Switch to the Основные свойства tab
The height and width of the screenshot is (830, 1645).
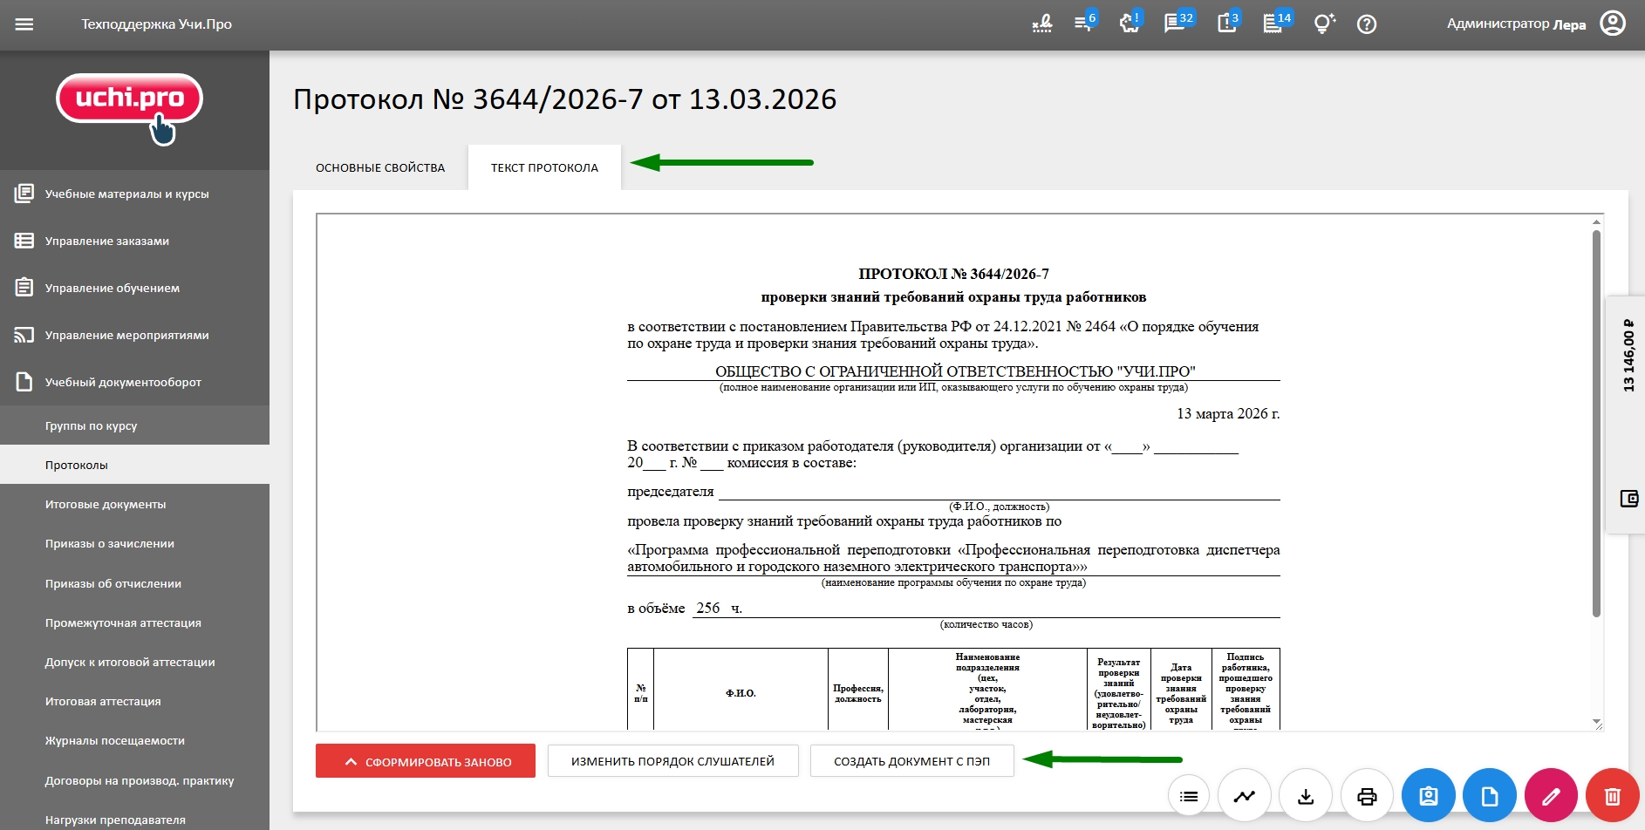pyautogui.click(x=380, y=167)
